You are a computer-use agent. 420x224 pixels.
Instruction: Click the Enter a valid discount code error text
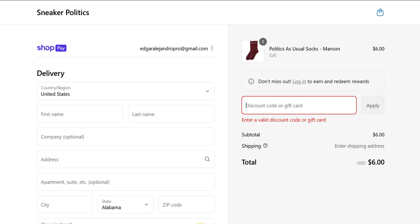tap(284, 120)
